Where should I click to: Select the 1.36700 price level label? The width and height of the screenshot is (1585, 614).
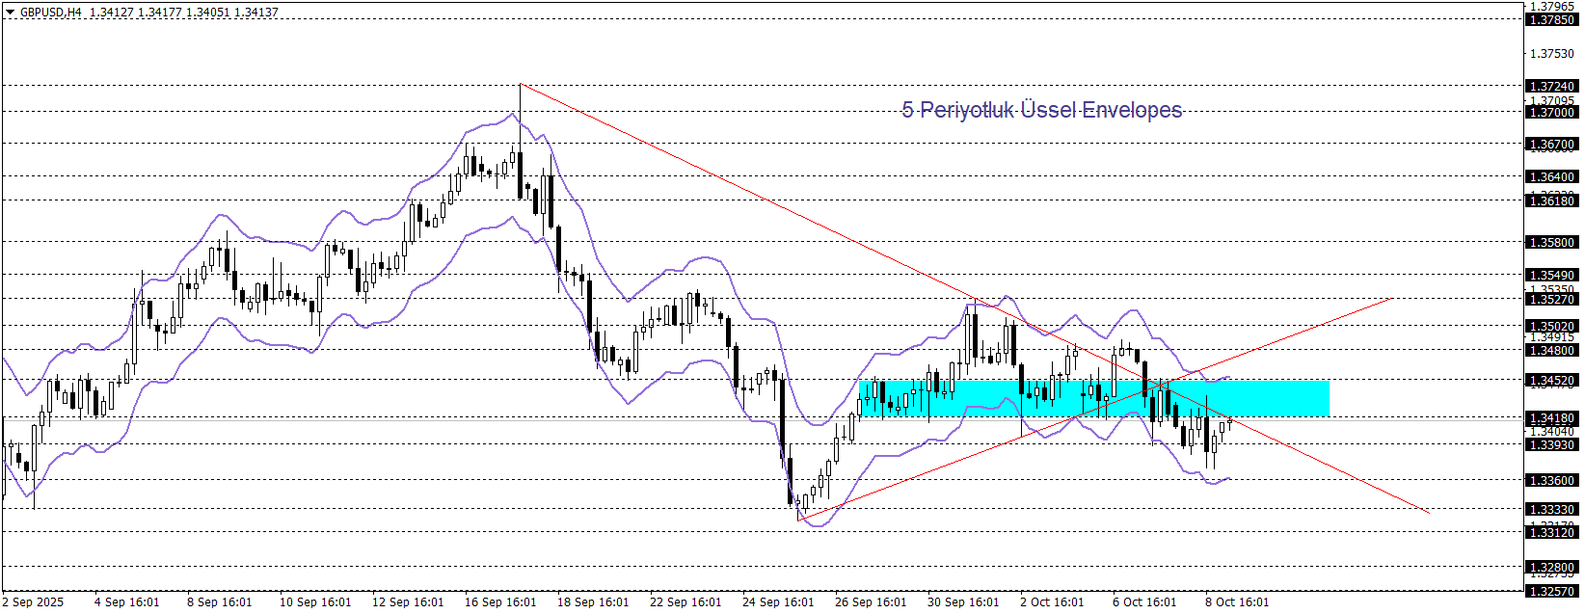1551,144
